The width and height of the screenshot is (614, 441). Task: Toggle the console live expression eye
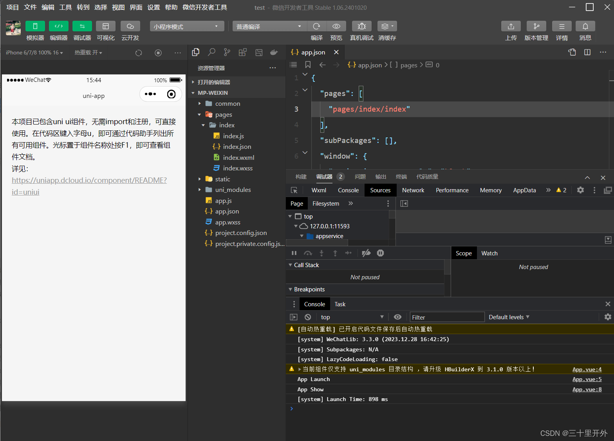point(397,317)
